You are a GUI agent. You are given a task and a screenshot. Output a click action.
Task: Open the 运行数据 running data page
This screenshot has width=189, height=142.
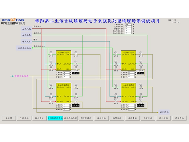coord(163,118)
